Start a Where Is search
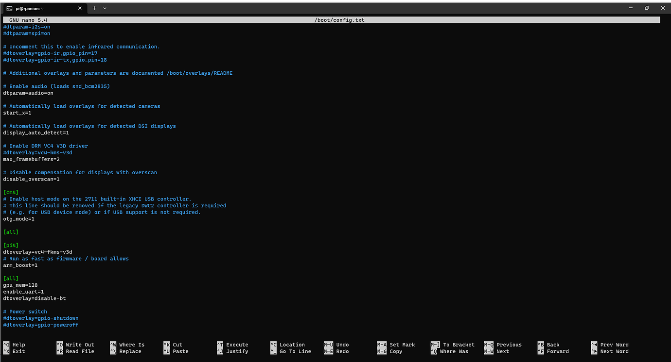 pyautogui.click(x=127, y=345)
